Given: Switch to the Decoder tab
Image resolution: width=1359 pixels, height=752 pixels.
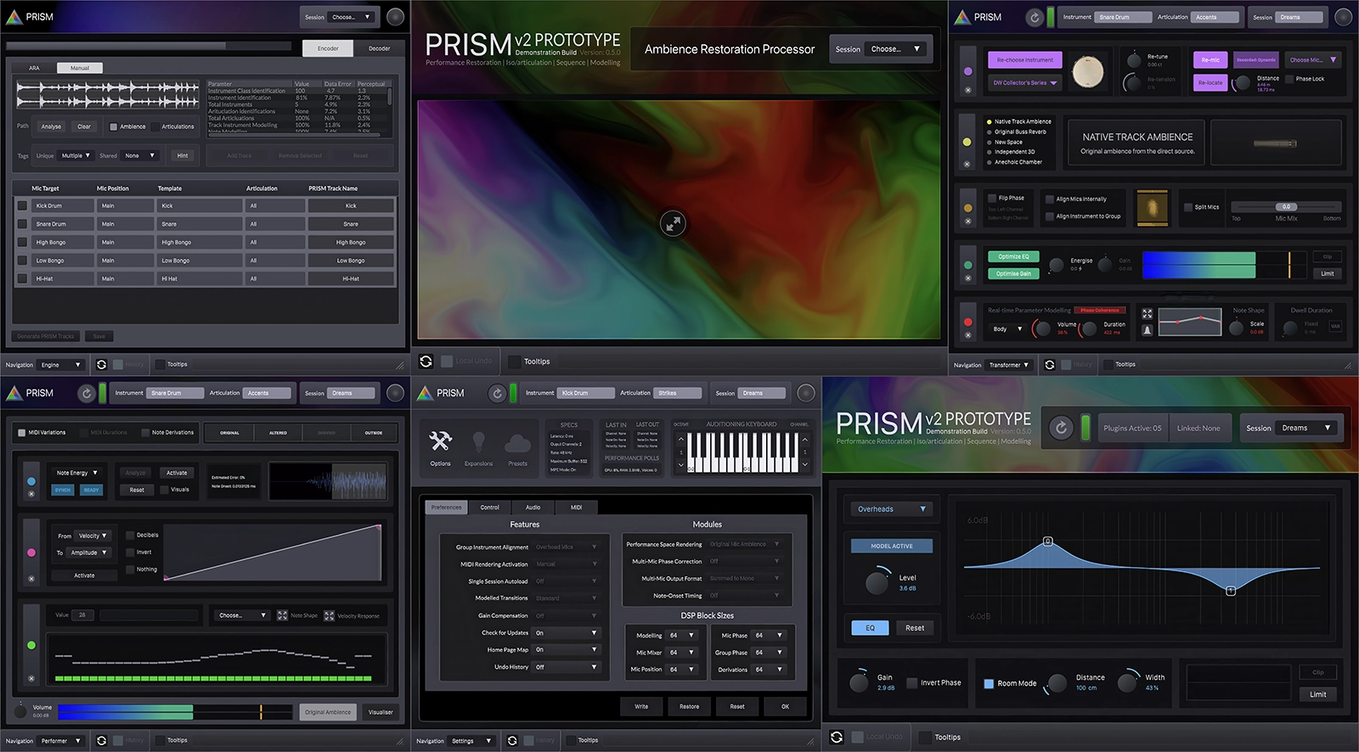Looking at the screenshot, I should click(379, 48).
